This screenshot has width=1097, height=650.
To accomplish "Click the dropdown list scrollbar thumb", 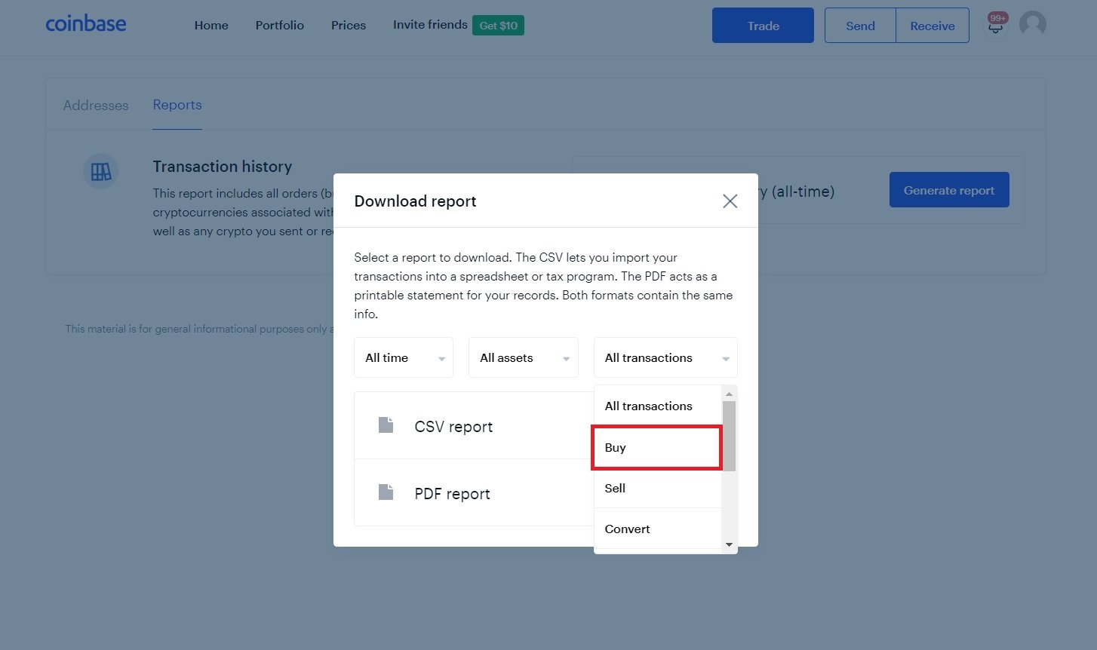I will pos(729,436).
